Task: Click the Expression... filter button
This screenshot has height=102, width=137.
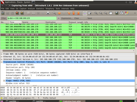Action: pos(67,18)
